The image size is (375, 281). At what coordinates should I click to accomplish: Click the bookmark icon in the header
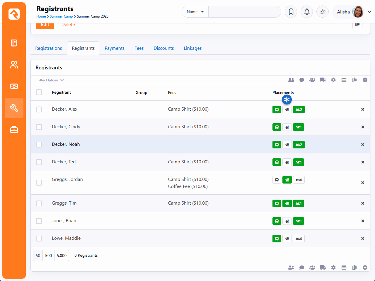coord(291,12)
